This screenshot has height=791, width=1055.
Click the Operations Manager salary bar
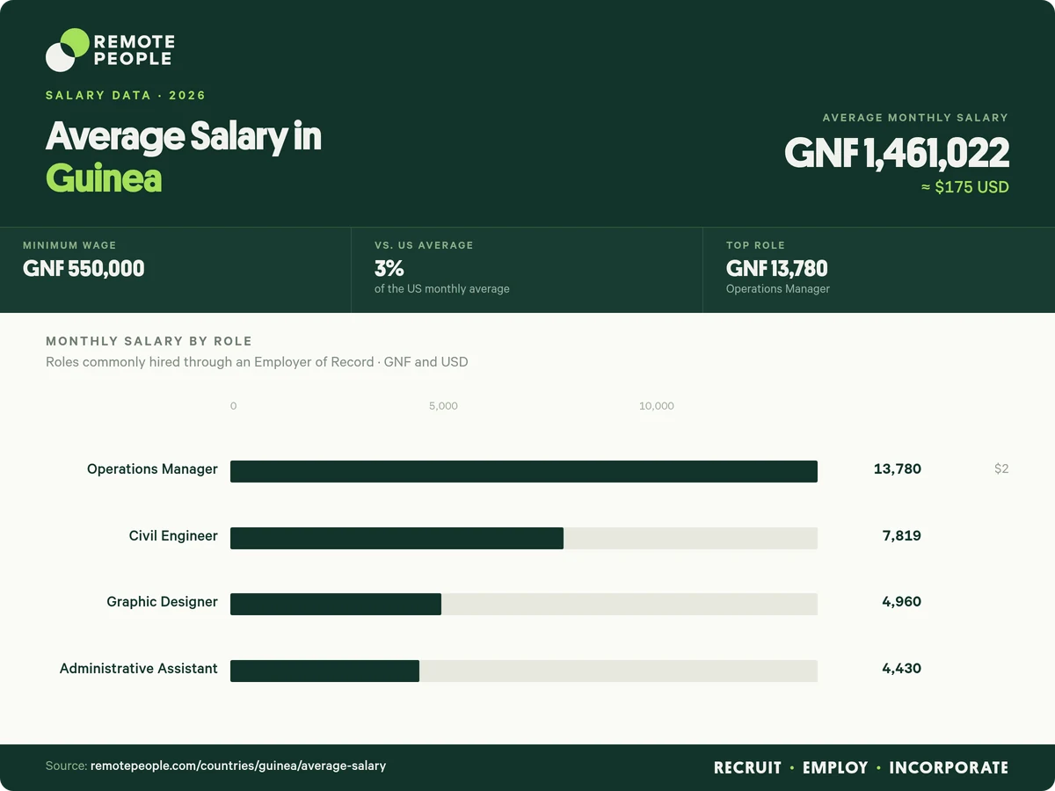(x=524, y=471)
